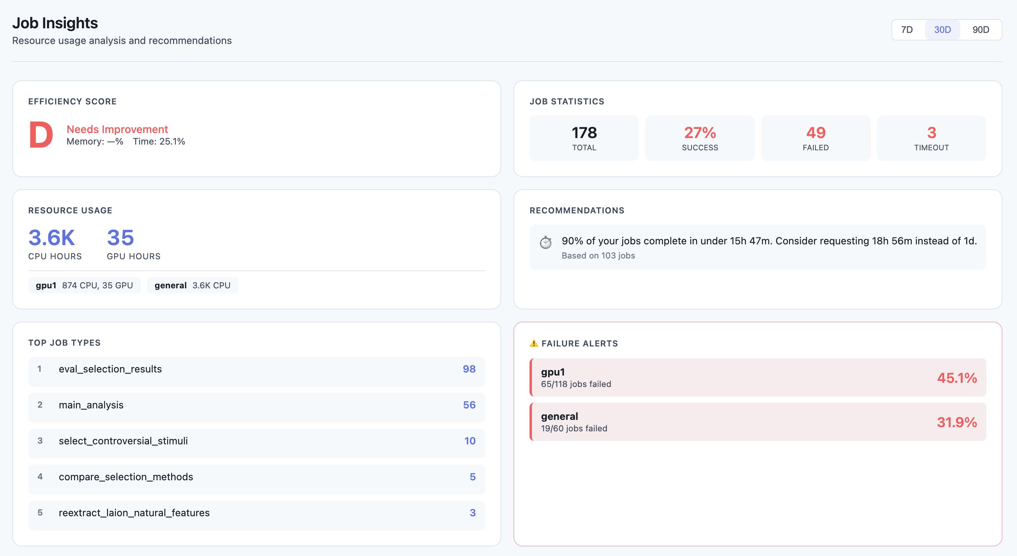The image size is (1017, 556).
Task: Open the gpu1 failure alert row
Action: click(x=757, y=377)
